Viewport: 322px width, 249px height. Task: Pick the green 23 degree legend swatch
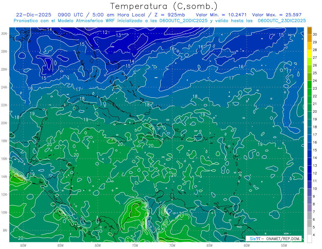(x=309, y=85)
